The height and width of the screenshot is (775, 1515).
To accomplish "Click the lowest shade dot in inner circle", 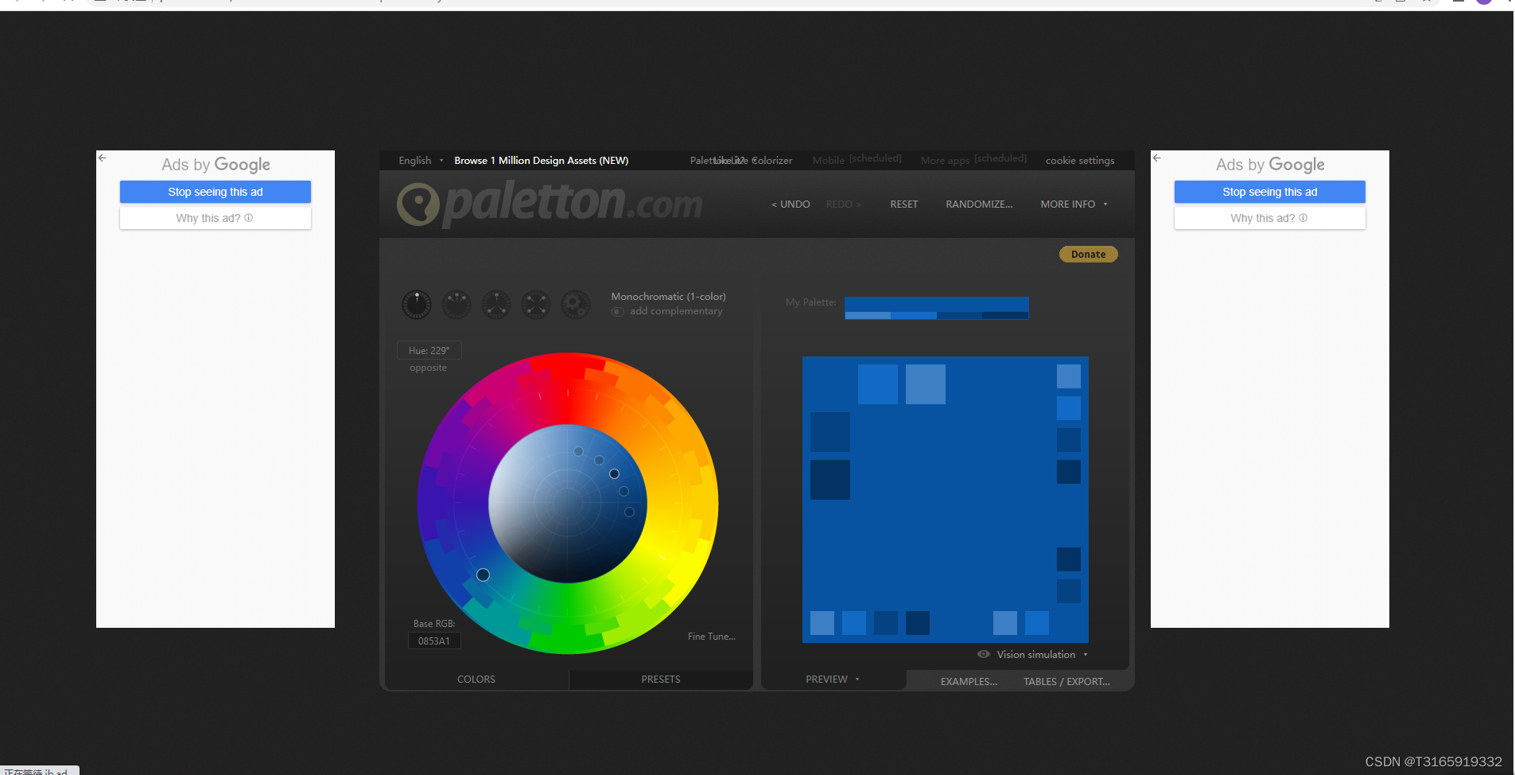I will pos(629,512).
